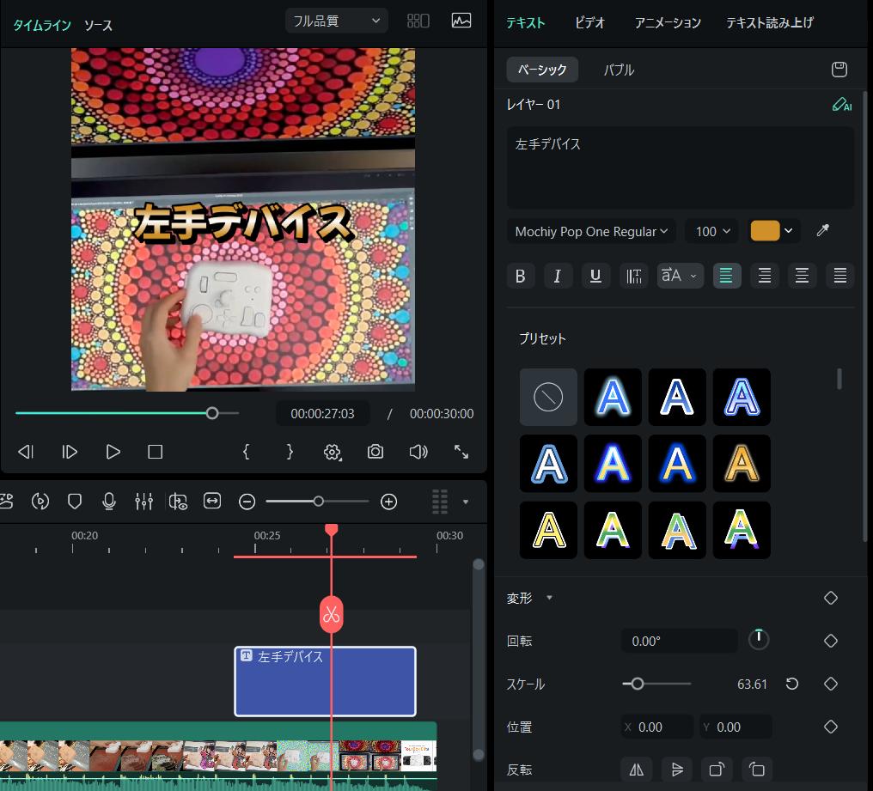Expand the preview to full screen
The width and height of the screenshot is (873, 791).
click(x=461, y=451)
